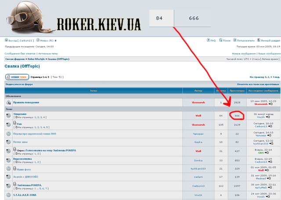
Task: Open page 7 of Эмблемма РОКЕРА. topic
Action: tap(46, 189)
